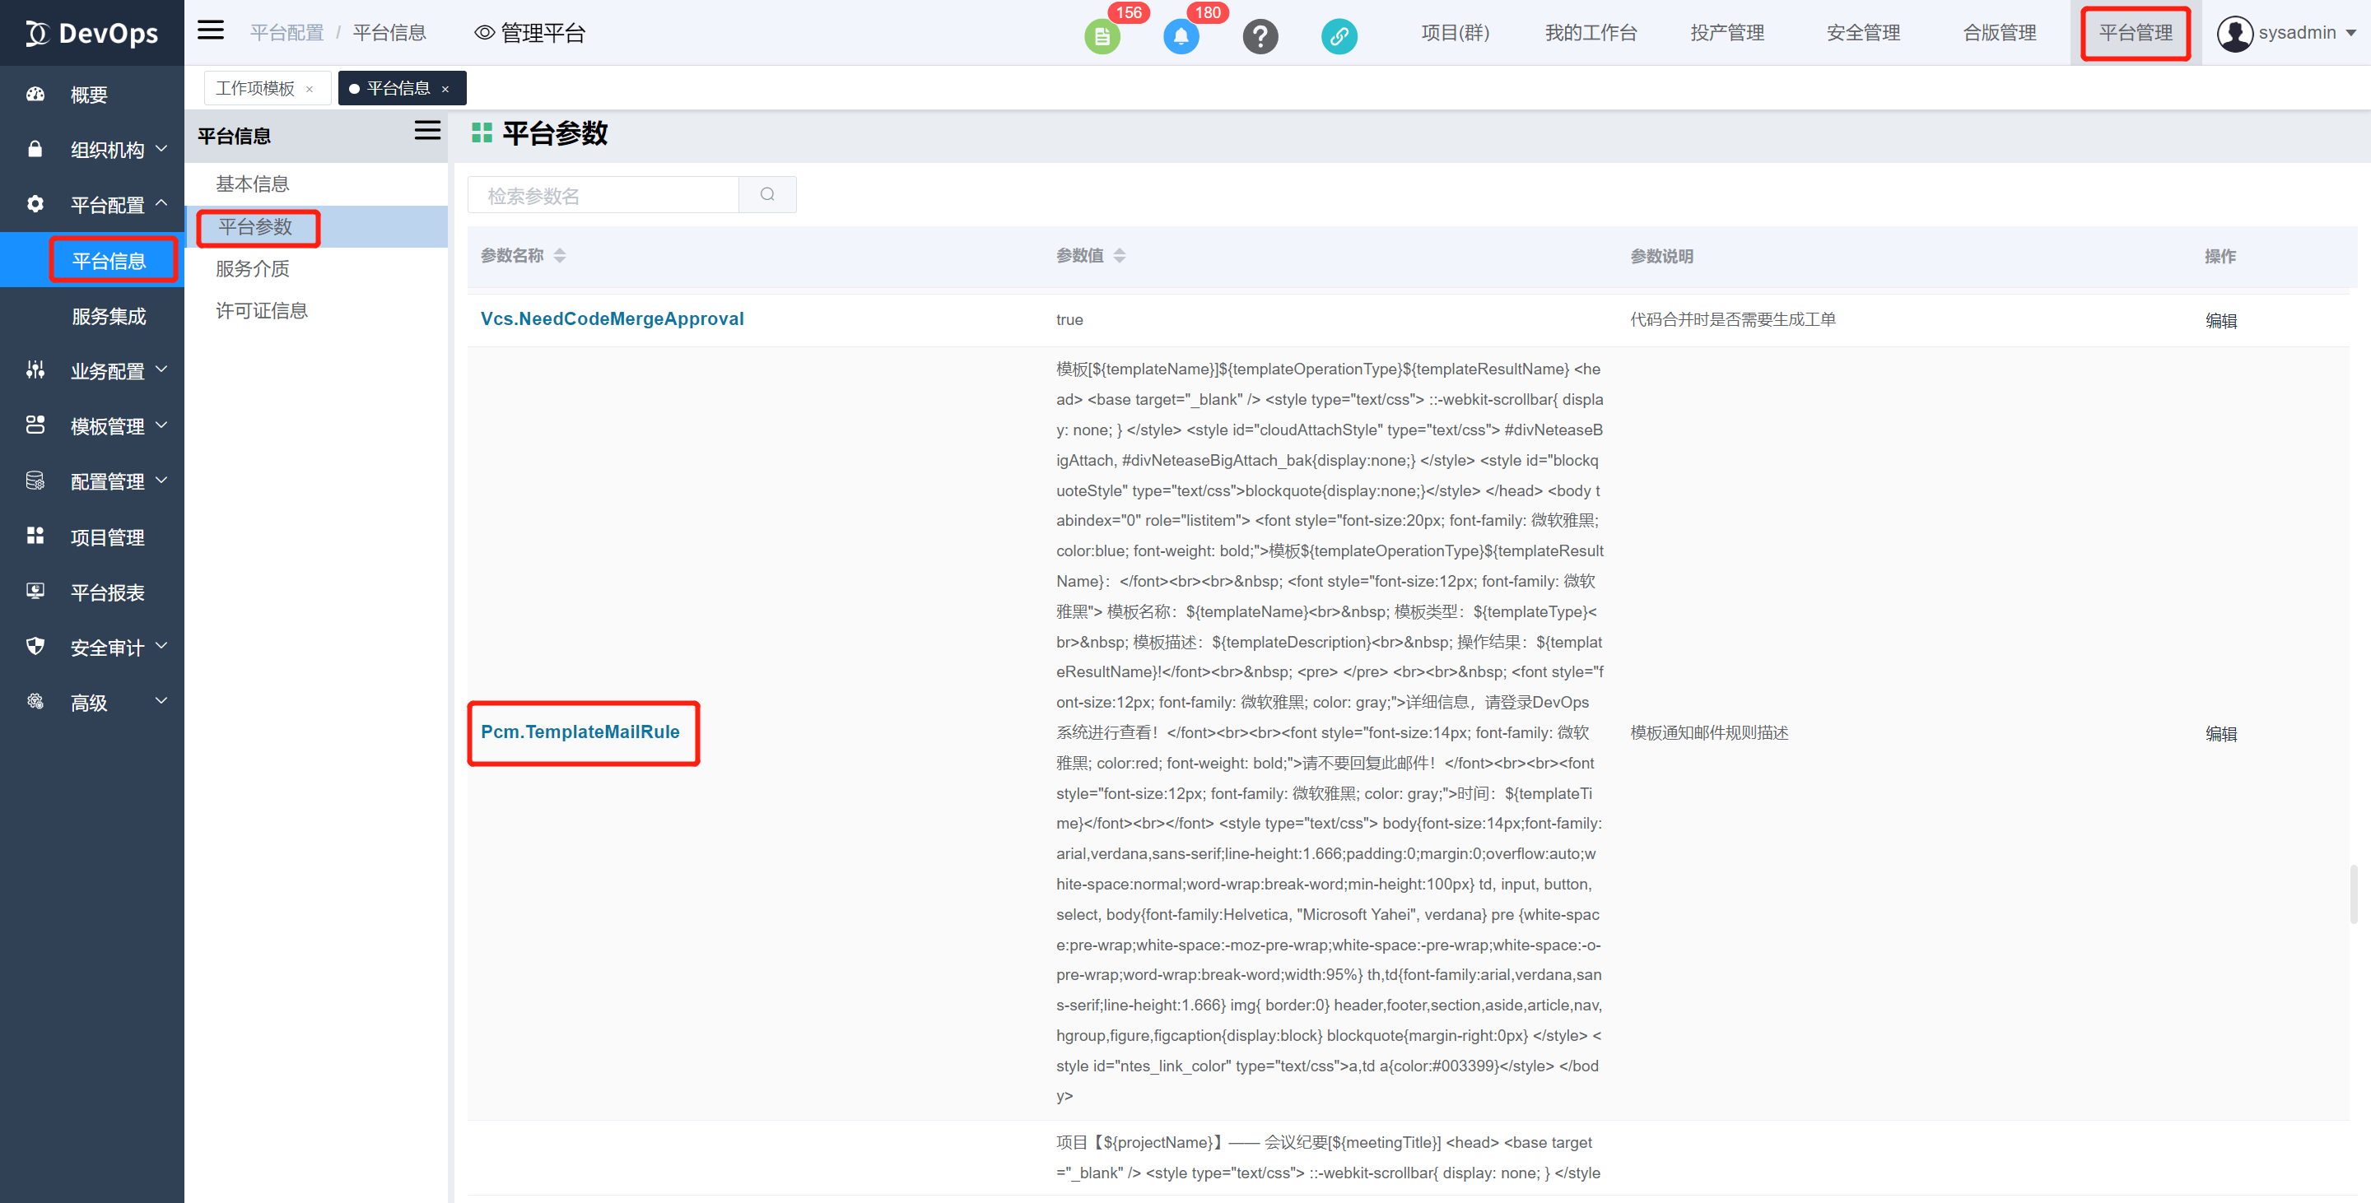Click the search magnifier button
Image resolution: width=2371 pixels, height=1203 pixels.
[x=767, y=195]
